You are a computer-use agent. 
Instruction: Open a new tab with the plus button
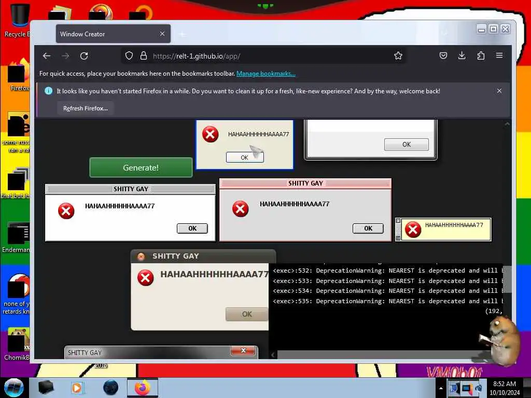click(x=183, y=34)
